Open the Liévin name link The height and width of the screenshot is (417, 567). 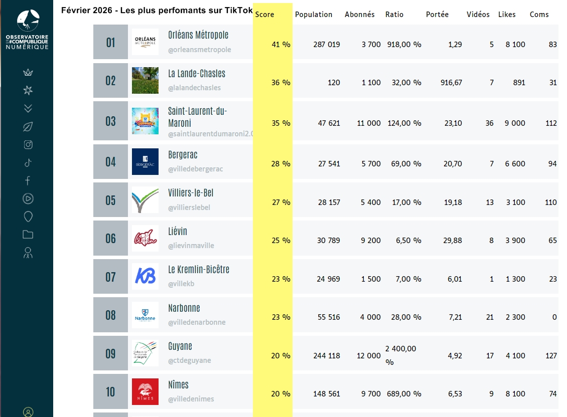point(178,231)
